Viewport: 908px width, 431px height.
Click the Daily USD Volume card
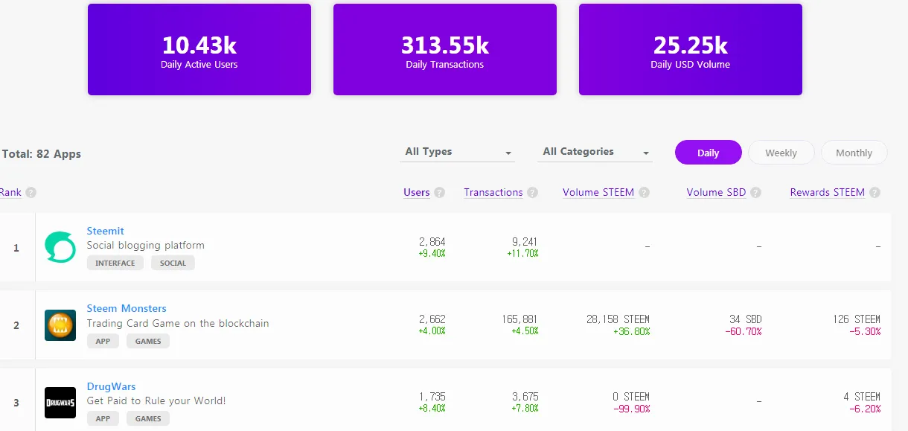[691, 49]
